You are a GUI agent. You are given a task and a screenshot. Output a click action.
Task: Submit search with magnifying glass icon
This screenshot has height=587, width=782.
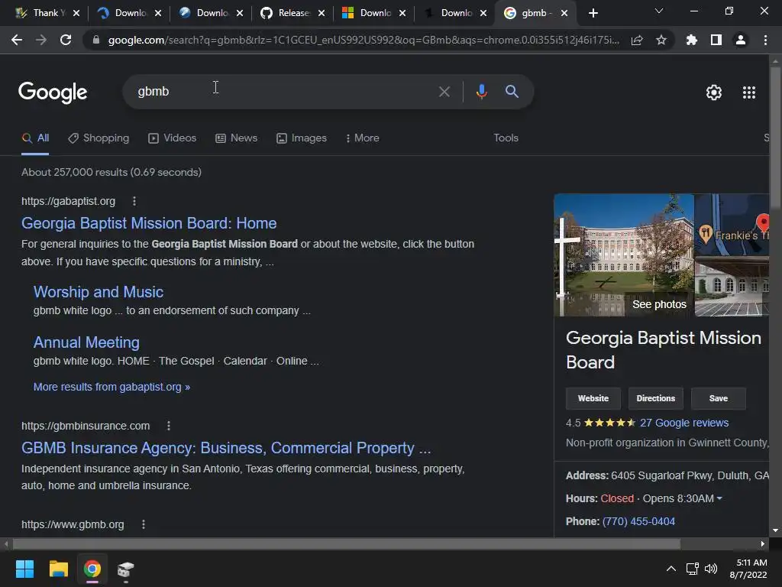click(x=512, y=92)
